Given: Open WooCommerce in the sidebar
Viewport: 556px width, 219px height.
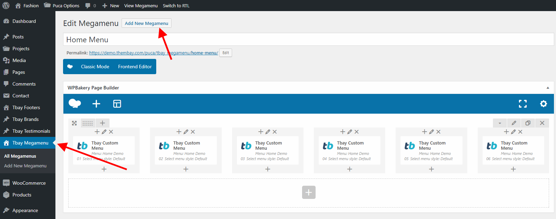Looking at the screenshot, I should point(29,183).
